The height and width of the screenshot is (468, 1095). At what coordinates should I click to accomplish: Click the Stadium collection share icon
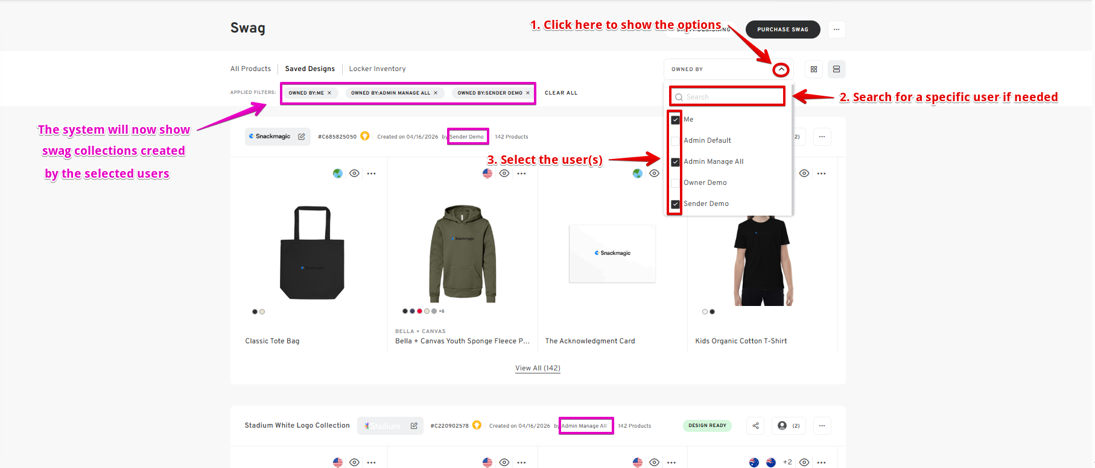(x=756, y=426)
